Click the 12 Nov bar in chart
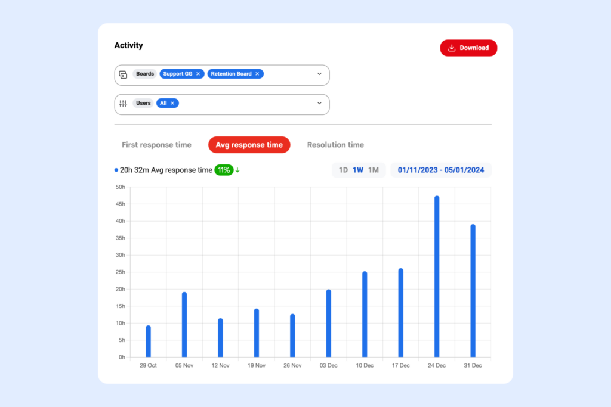 coord(220,338)
